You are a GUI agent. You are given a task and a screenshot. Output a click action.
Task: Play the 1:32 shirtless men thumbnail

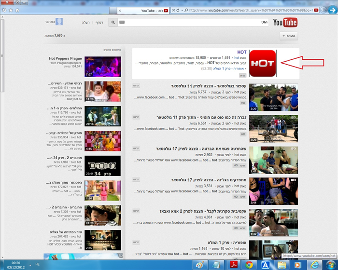[274, 223]
